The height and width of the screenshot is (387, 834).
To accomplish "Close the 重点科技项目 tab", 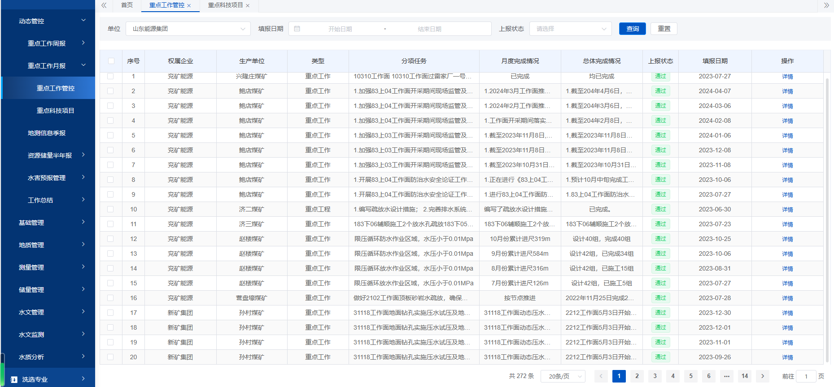I will 248,6.
